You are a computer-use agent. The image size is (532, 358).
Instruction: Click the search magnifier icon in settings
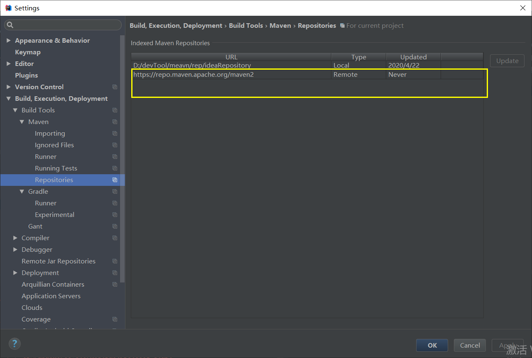coord(10,25)
